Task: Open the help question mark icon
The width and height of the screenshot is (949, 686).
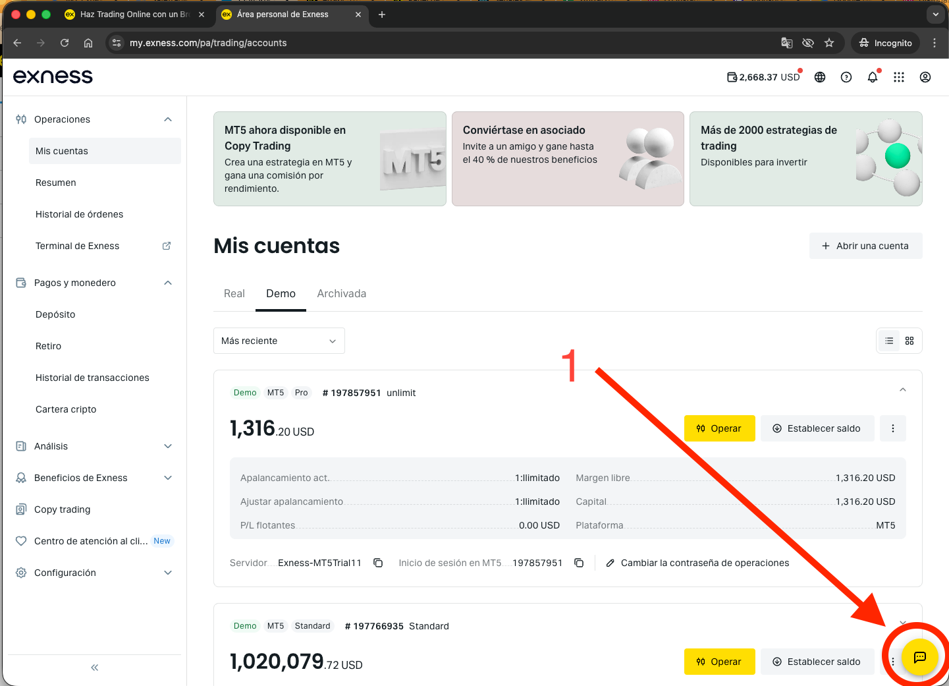Action: pyautogui.click(x=846, y=77)
